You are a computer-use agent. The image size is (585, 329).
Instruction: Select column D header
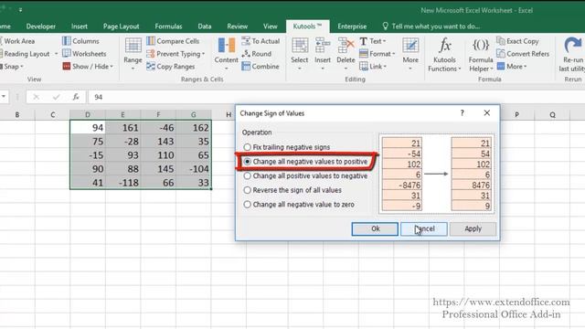point(88,114)
